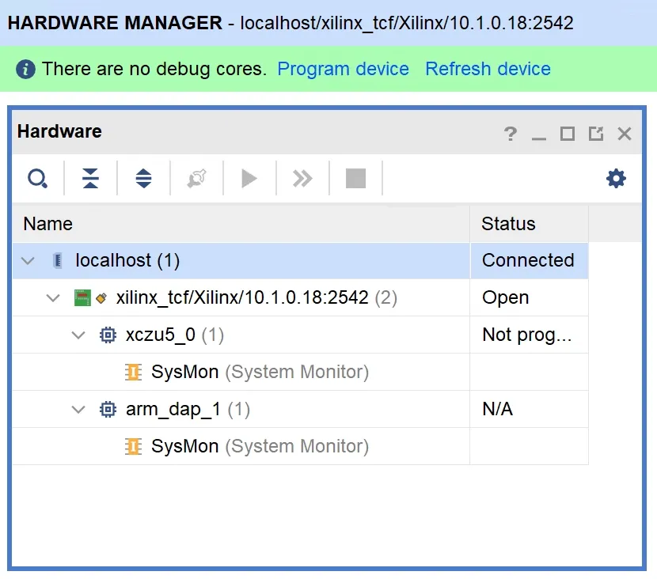
Task: Collapse the xilinx_tcf target node
Action: pos(53,298)
